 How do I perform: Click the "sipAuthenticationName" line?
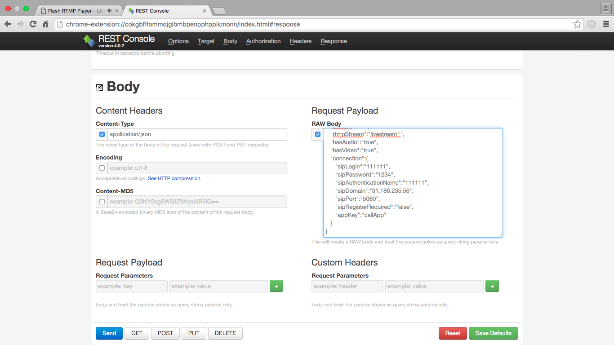tap(382, 183)
